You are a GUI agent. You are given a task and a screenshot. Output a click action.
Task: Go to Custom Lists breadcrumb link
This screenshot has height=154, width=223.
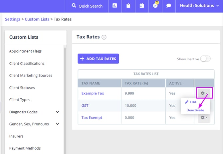point(37,19)
